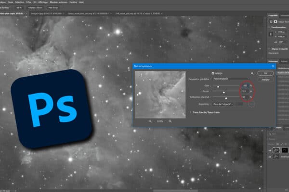Click the Rayon slider handle
The height and width of the screenshot is (192, 289).
coord(224,93)
